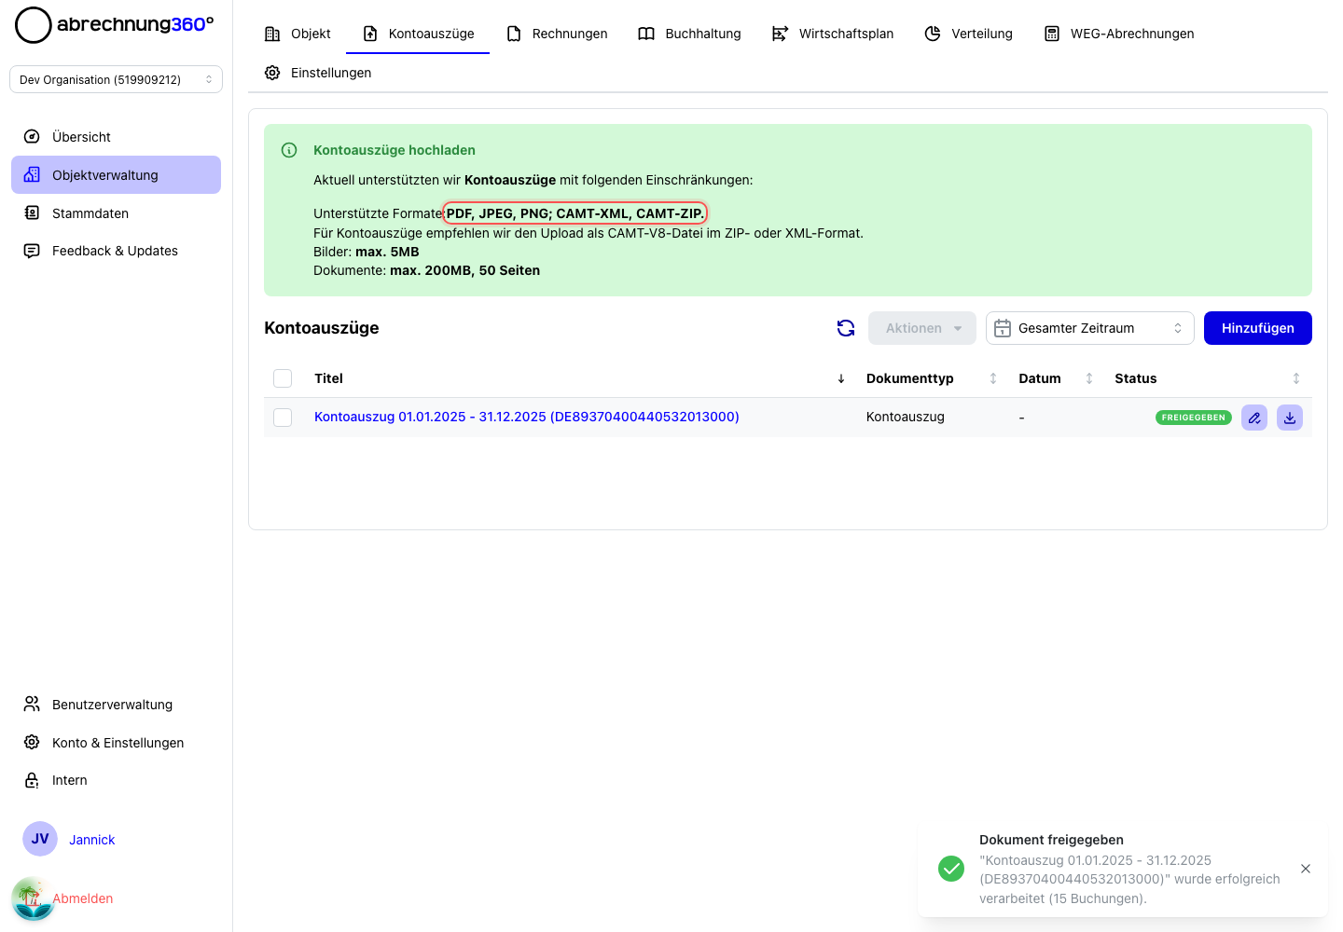The image size is (1343, 932).
Task: Open the Jannick profile link
Action: point(92,840)
